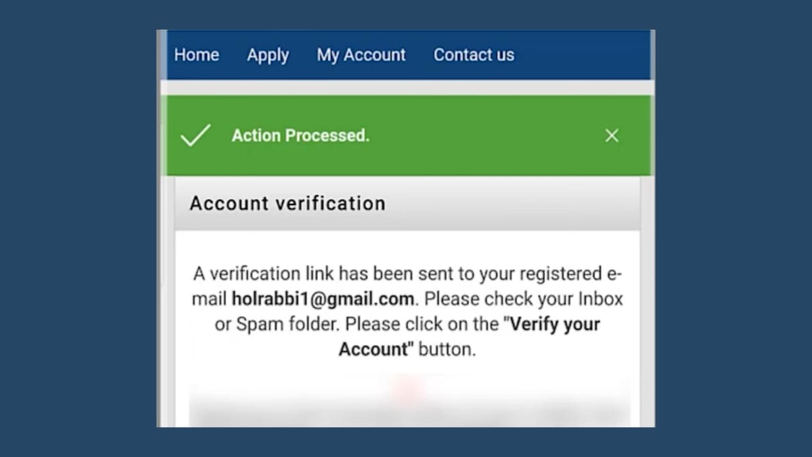Go to My Account in navigation
Screen dimensions: 812x457
point(361,55)
